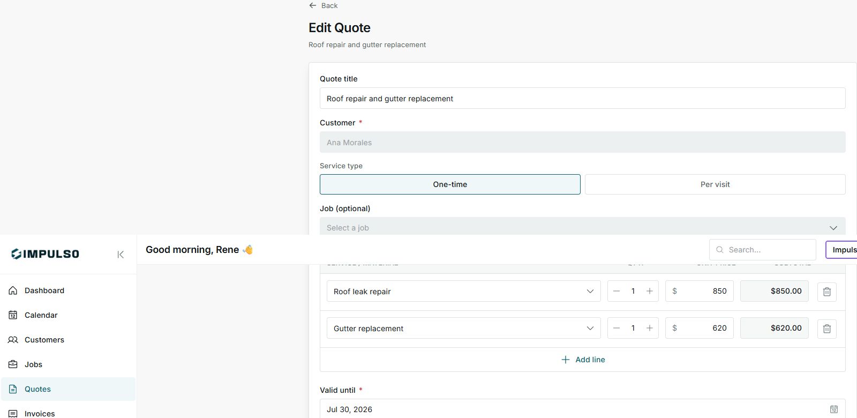Expand the job dropdown chevron
This screenshot has height=418, width=857.
point(833,228)
